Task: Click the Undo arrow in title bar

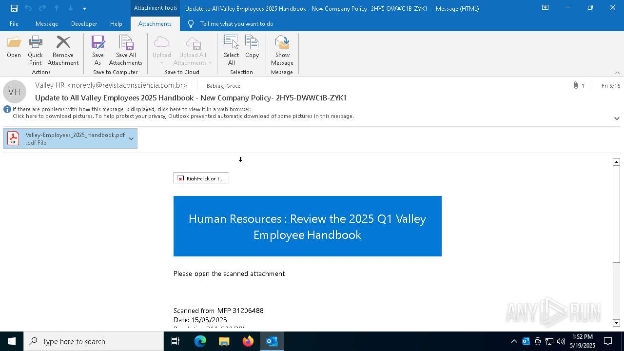Action: click(28, 8)
